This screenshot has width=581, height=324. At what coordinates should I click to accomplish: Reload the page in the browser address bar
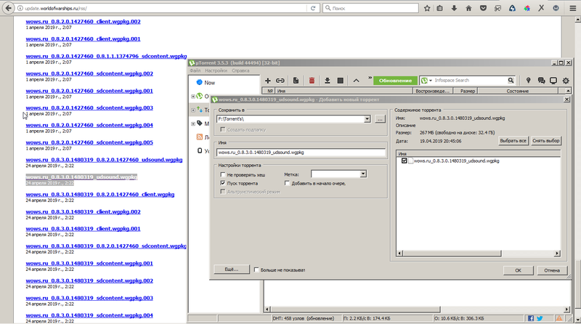(313, 8)
